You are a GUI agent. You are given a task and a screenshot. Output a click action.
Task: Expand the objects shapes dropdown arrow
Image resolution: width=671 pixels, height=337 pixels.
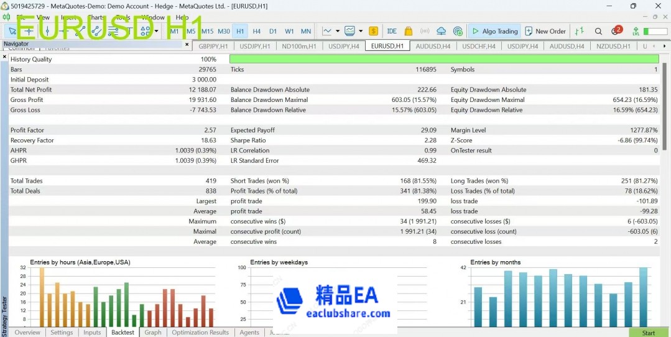pyautogui.click(x=156, y=31)
